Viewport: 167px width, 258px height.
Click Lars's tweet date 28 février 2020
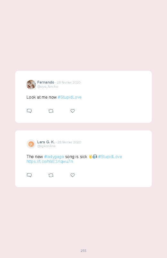(69, 142)
